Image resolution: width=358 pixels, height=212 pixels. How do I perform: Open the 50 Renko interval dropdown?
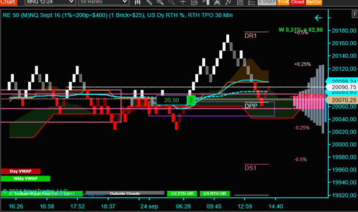coord(104,2)
